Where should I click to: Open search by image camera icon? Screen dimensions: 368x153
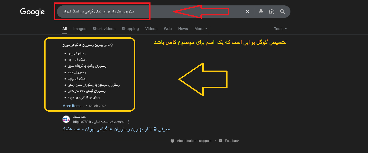[x=271, y=12]
